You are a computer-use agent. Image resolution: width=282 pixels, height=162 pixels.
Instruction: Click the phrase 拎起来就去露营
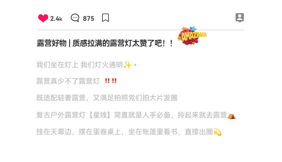[x=202, y=115]
